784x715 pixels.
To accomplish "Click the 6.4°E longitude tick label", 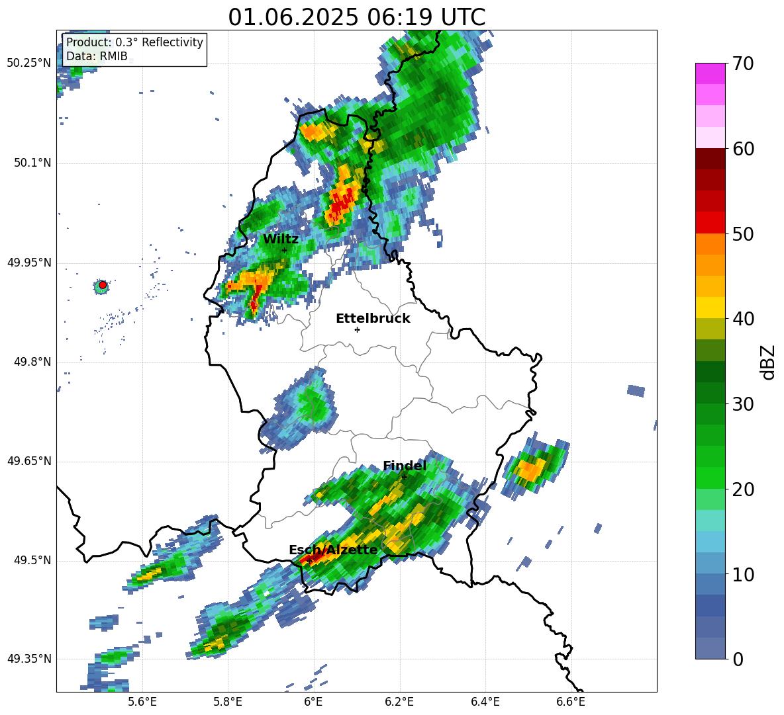I will pos(485,702).
